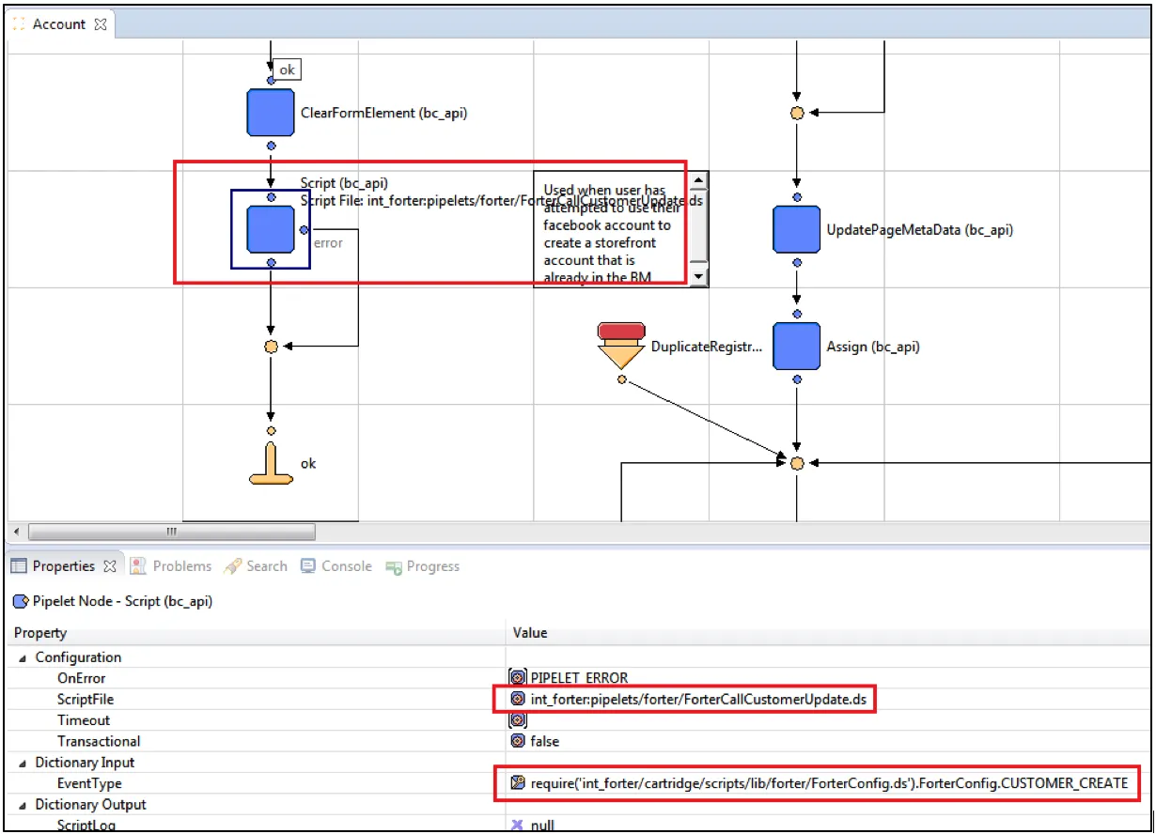This screenshot has width=1156, height=834.
Task: Click the join node beneath the Assign node
Action: pos(797,463)
